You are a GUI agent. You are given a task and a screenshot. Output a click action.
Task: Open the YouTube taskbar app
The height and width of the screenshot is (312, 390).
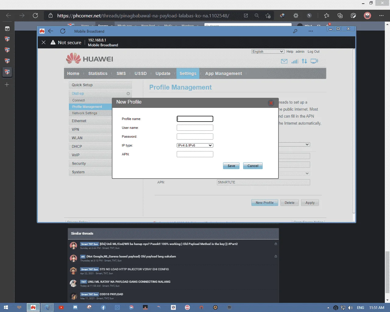click(61, 307)
